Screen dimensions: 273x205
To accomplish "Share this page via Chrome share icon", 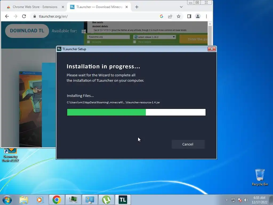I will (170, 16).
